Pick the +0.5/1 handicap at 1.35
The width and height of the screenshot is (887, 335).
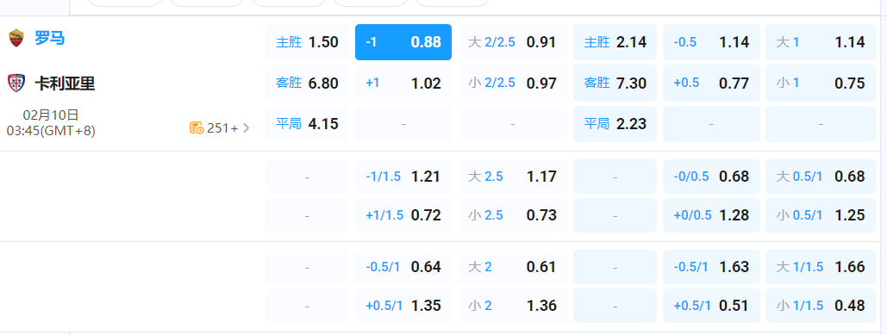point(403,306)
